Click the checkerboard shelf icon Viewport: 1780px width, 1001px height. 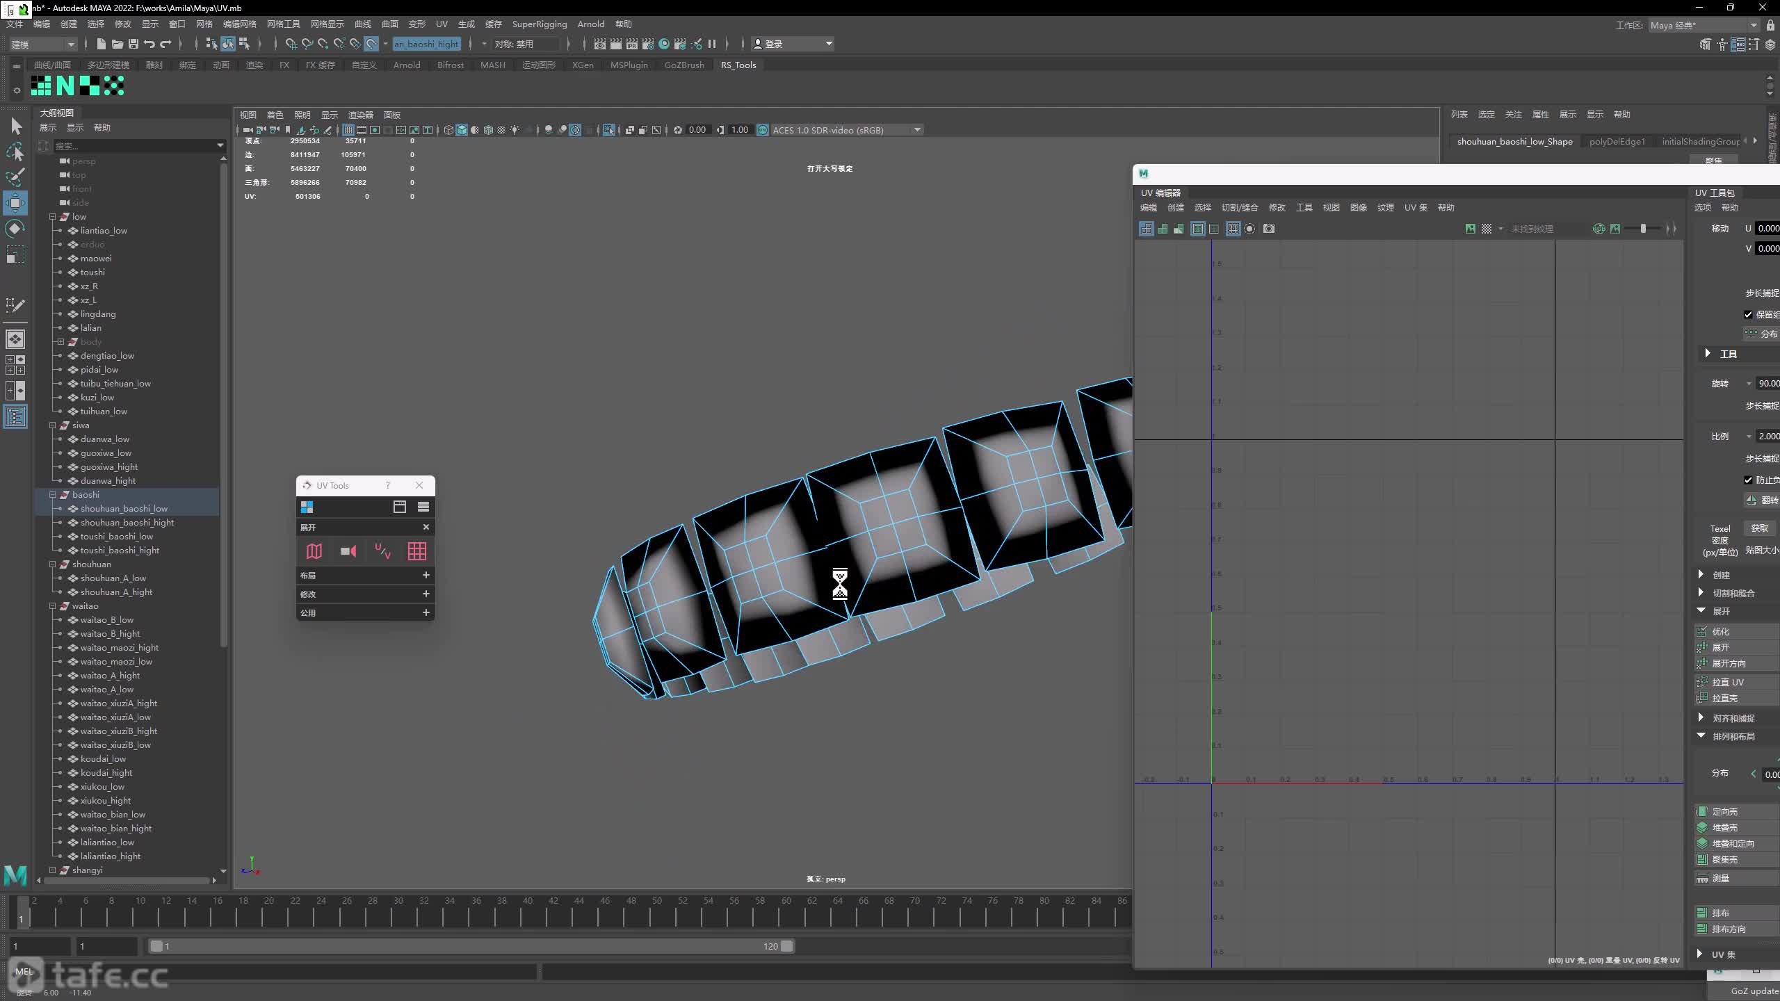tap(90, 86)
